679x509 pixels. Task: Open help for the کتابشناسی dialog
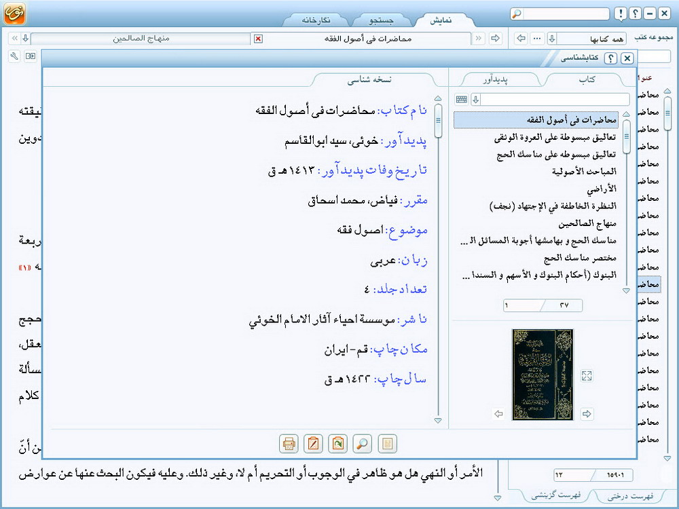point(610,58)
